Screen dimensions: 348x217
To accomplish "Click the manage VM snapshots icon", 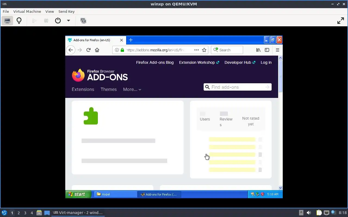I will point(83,21).
